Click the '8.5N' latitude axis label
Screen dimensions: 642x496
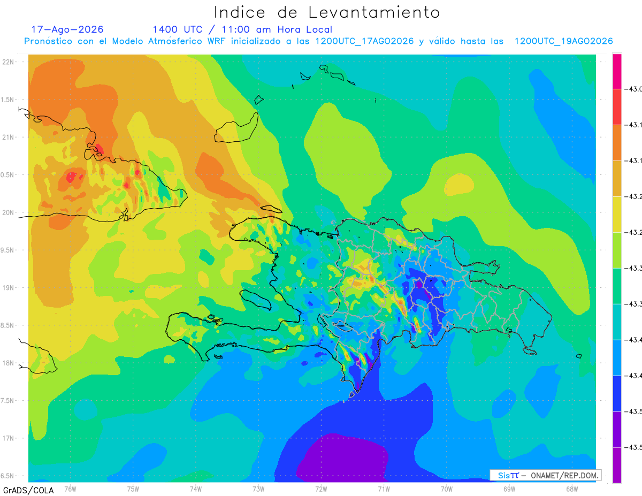click(x=9, y=325)
